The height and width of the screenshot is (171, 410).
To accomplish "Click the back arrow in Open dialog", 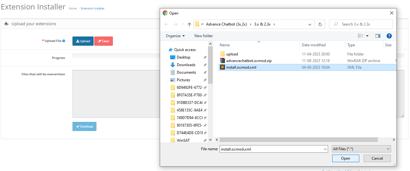I will pos(166,24).
